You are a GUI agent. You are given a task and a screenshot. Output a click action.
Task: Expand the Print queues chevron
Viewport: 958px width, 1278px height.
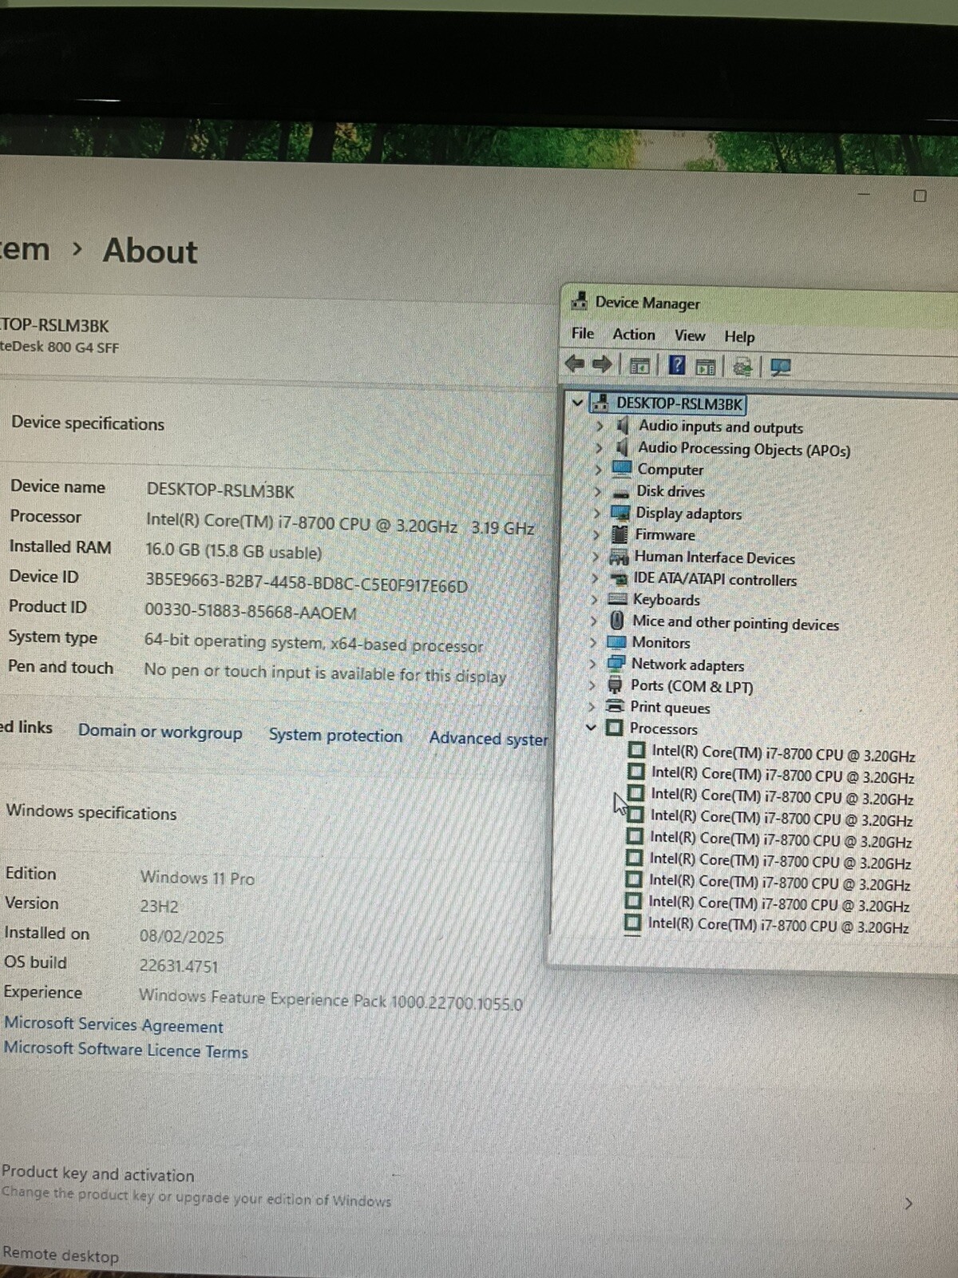coord(592,706)
